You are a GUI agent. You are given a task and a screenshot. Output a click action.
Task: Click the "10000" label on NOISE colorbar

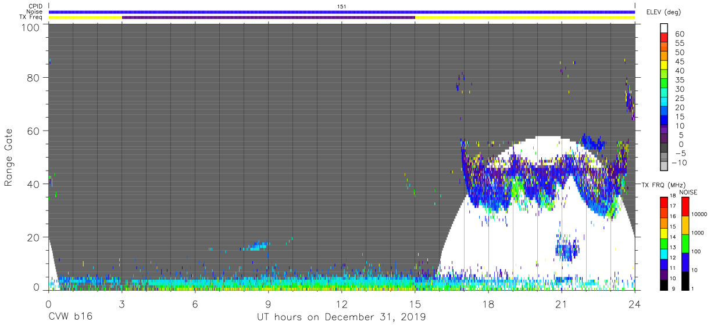[699, 214]
